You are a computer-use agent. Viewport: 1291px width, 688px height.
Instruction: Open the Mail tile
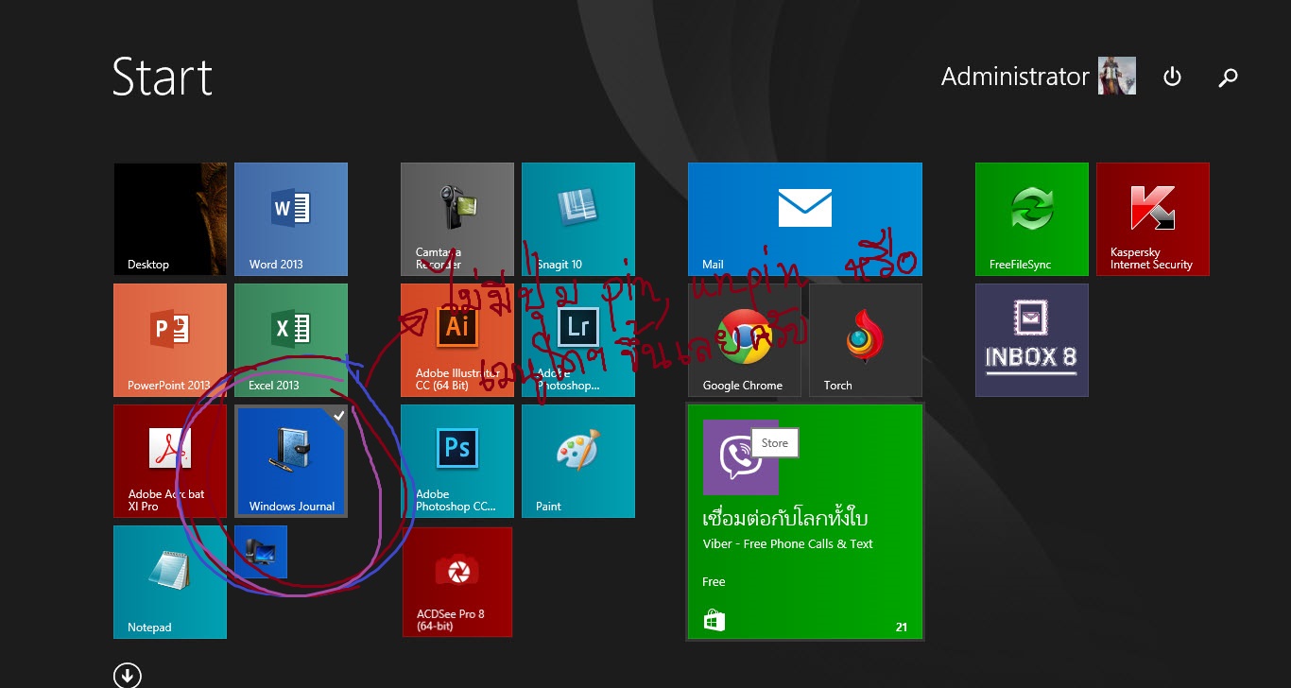point(805,219)
